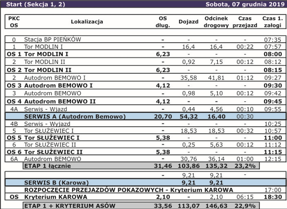
Task: Click the 'Lokalizacja' column header
Action: pos(87,22)
